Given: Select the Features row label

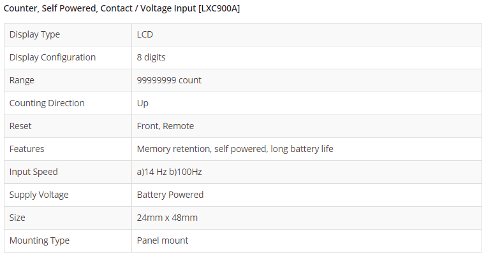Looking at the screenshot, I should (x=26, y=149).
